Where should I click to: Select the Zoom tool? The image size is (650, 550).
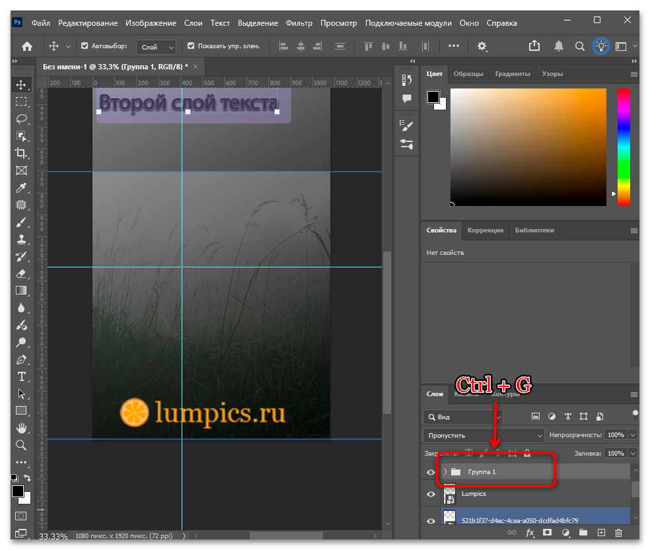click(21, 445)
